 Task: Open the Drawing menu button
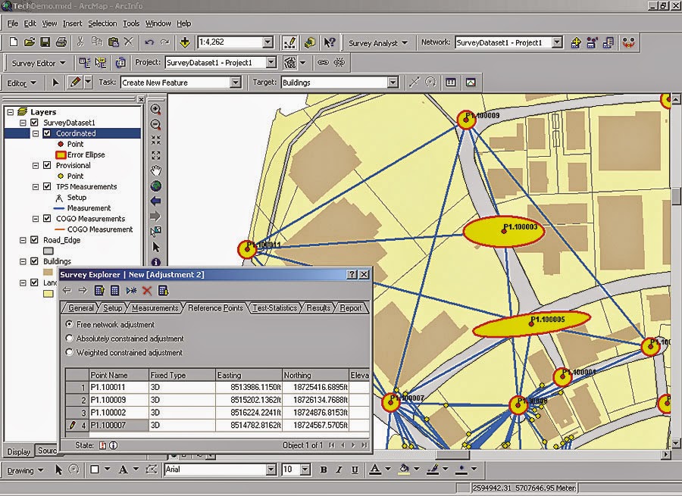pos(25,470)
